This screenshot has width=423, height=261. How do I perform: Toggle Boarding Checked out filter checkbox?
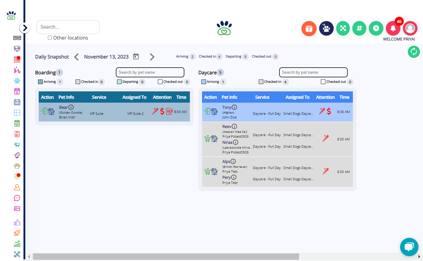pos(160,82)
